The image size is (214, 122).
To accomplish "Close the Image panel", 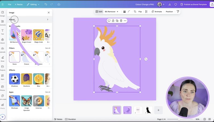I will 49,13.
